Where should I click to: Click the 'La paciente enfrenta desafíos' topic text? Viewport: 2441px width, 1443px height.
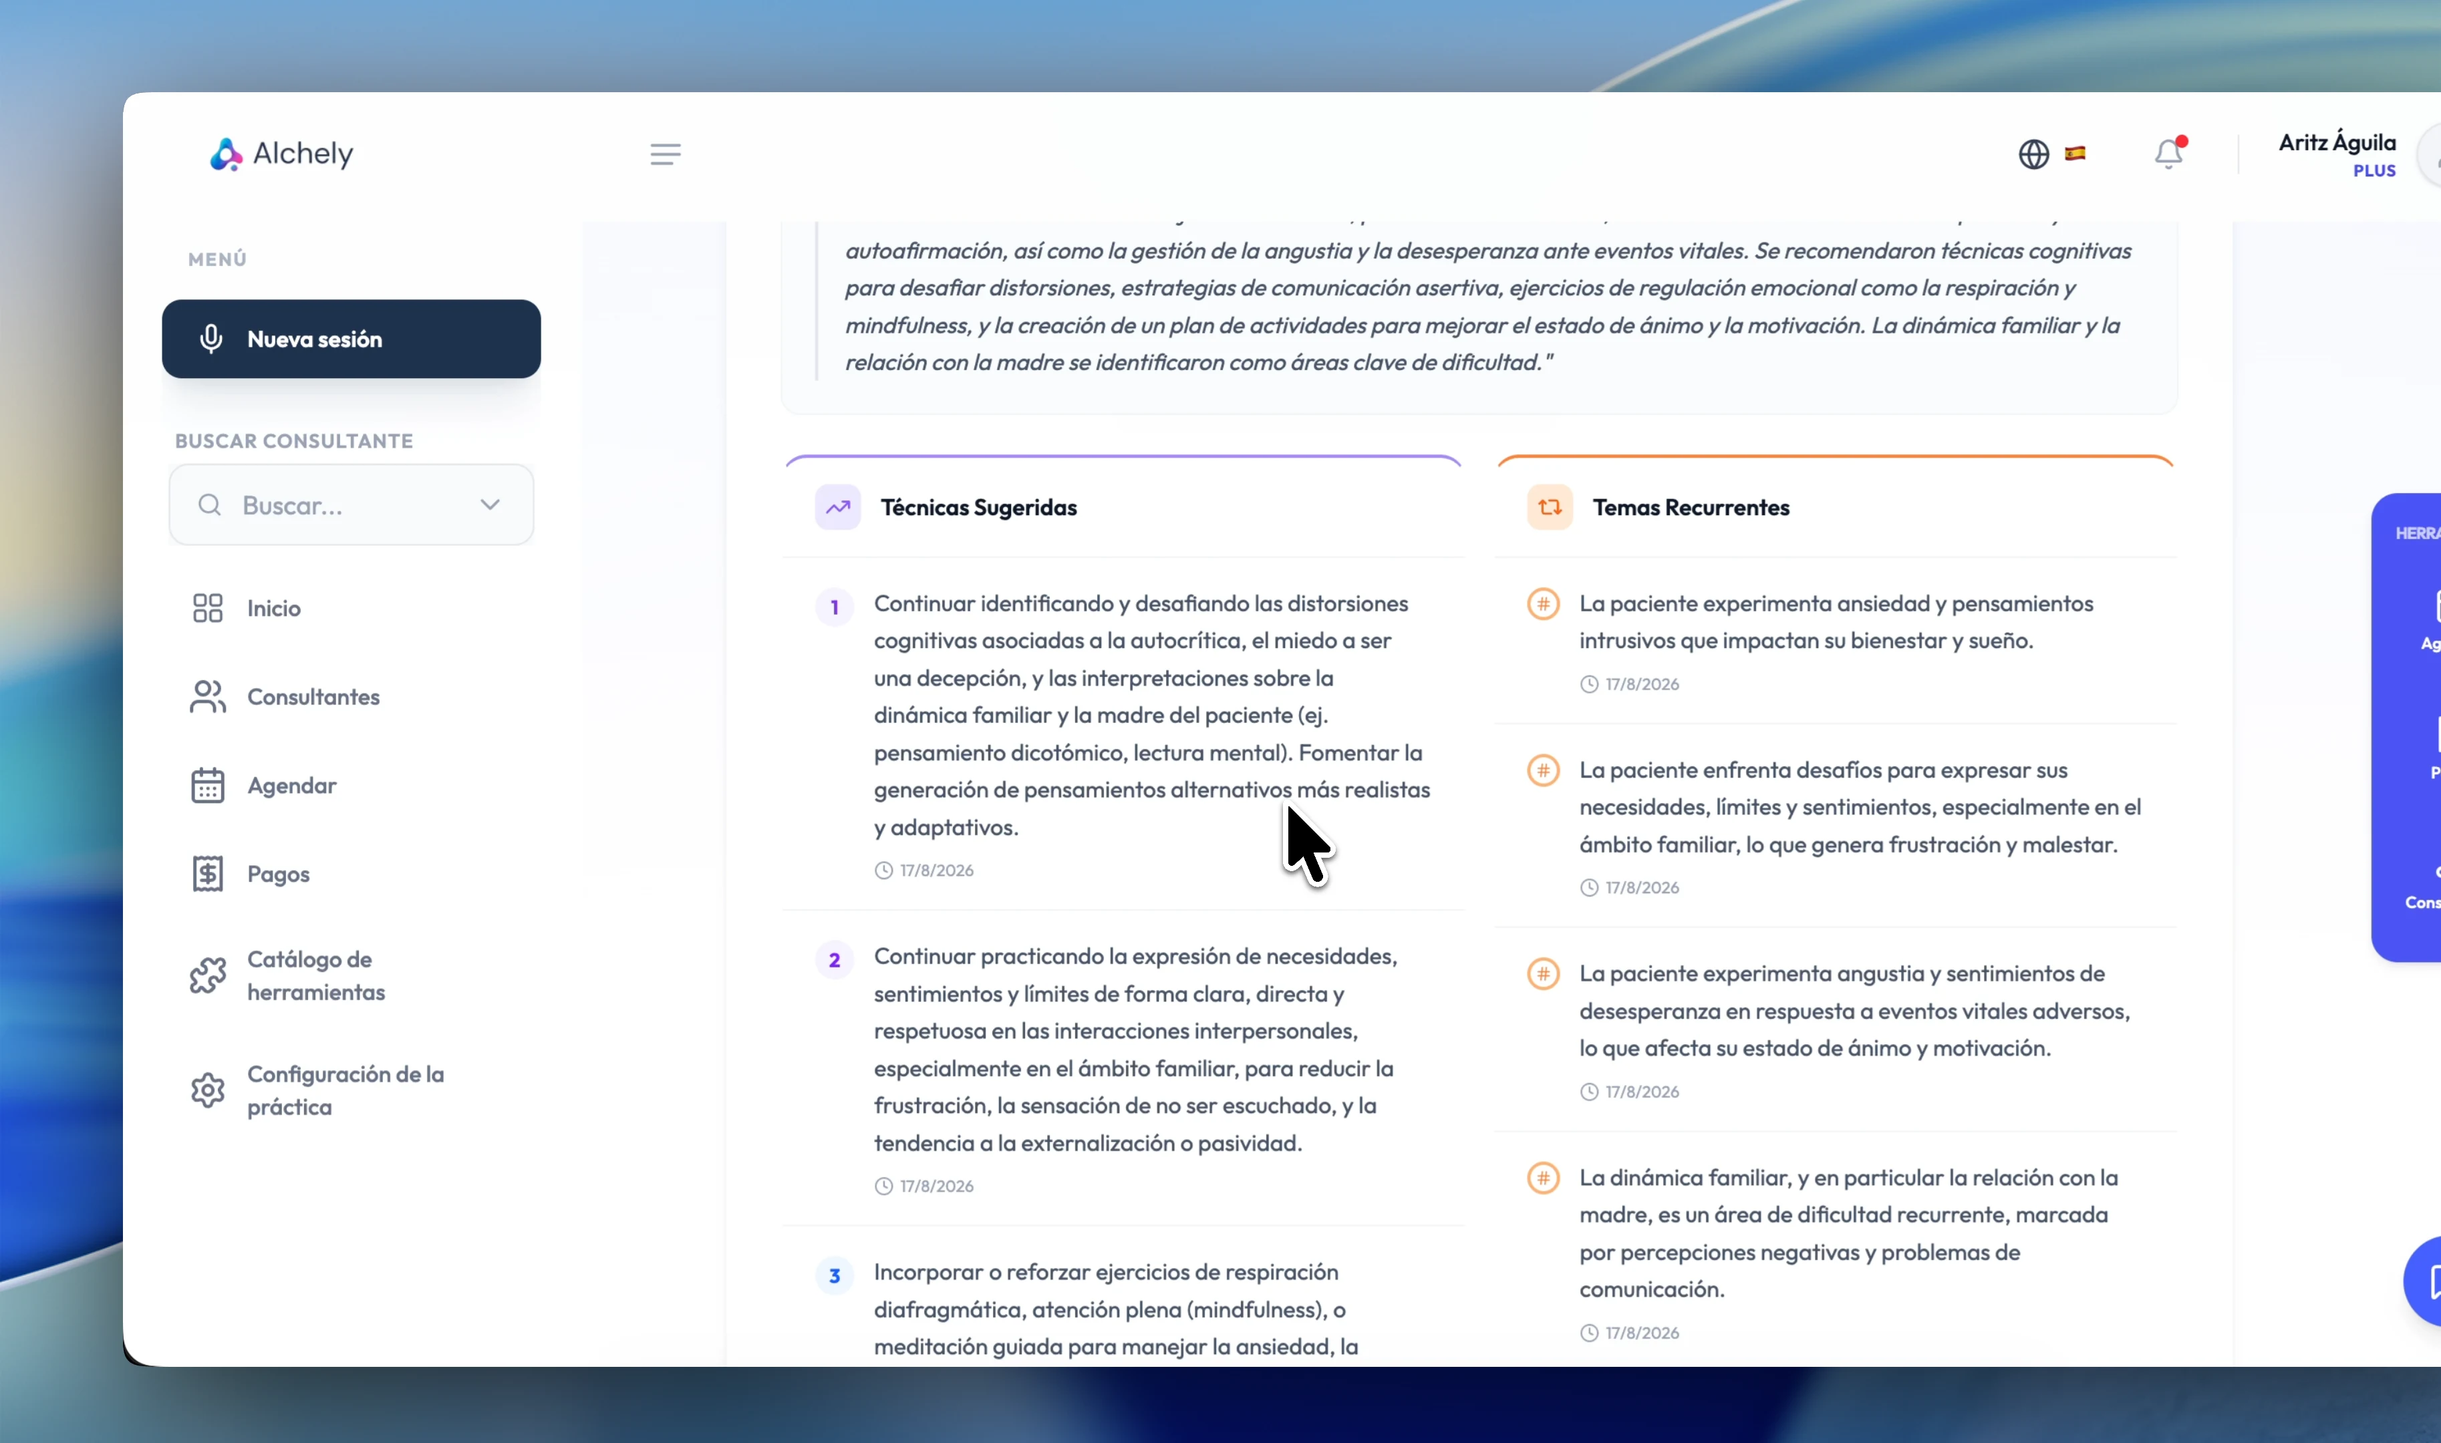pyautogui.click(x=1860, y=808)
